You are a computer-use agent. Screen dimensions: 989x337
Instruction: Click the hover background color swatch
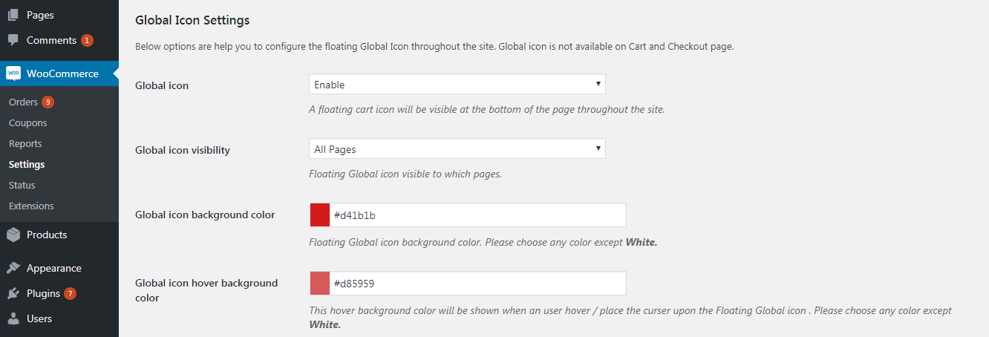(x=320, y=284)
